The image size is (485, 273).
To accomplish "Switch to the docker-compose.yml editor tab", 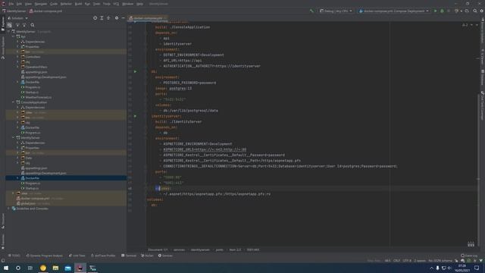I will coord(148,18).
